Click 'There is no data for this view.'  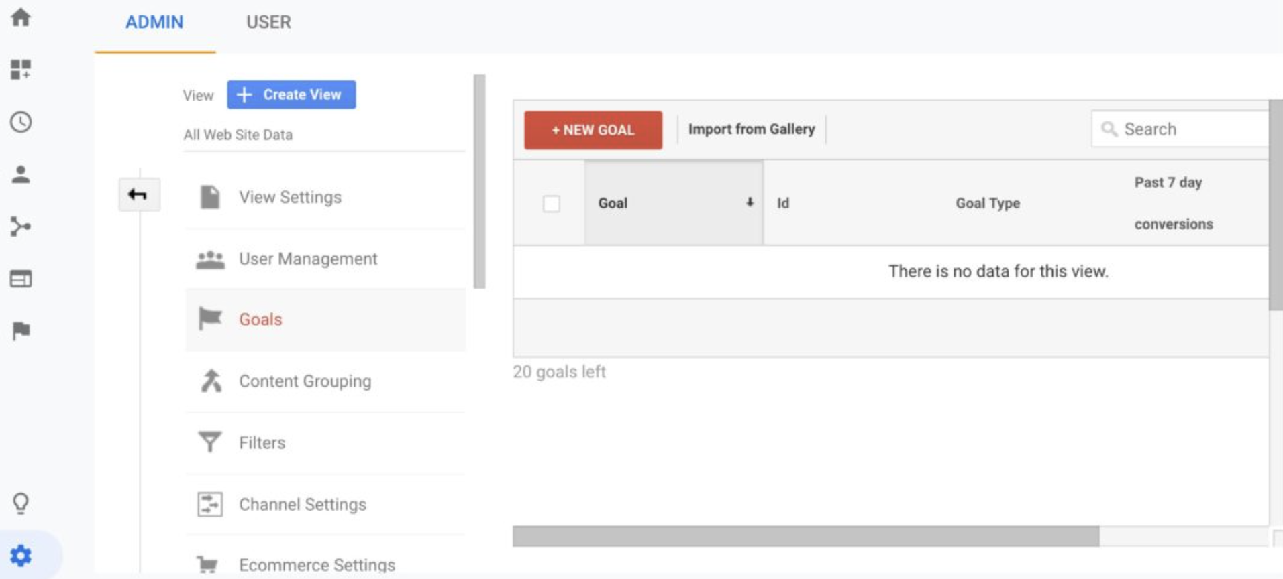tap(998, 271)
